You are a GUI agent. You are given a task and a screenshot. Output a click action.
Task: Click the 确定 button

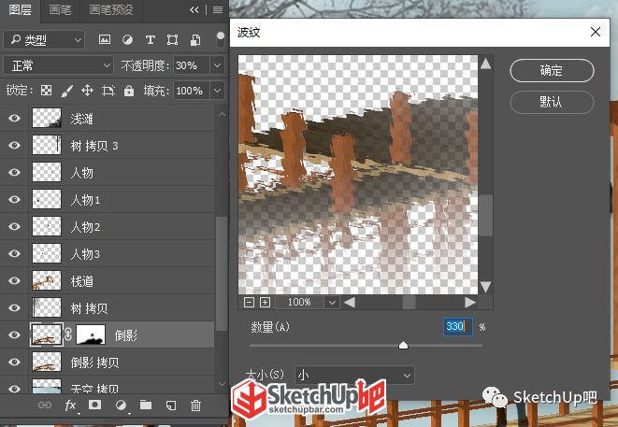click(552, 70)
